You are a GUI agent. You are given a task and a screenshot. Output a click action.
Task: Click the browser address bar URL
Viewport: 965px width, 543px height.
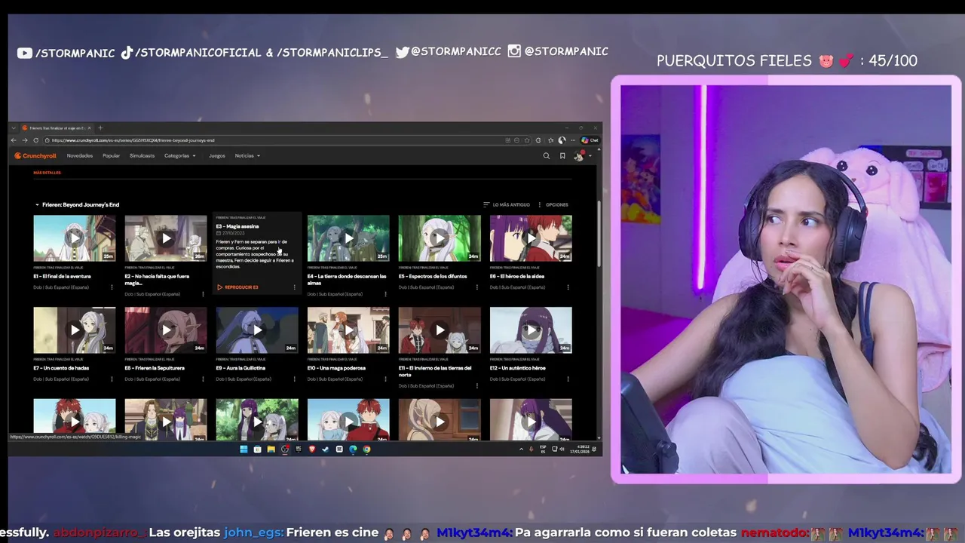[133, 140]
